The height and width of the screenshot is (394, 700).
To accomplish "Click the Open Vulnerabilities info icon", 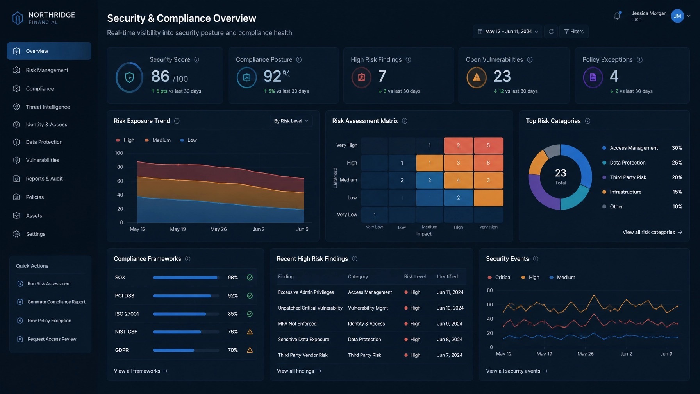I will [x=530, y=60].
